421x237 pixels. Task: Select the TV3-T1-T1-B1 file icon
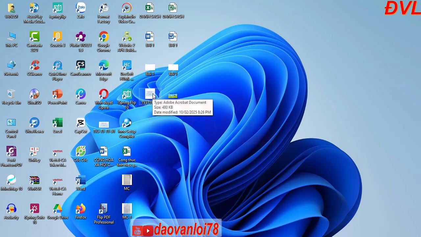pyautogui.click(x=104, y=125)
